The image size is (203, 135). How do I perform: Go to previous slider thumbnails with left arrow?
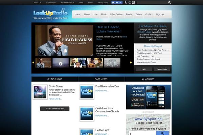coord(33,62)
